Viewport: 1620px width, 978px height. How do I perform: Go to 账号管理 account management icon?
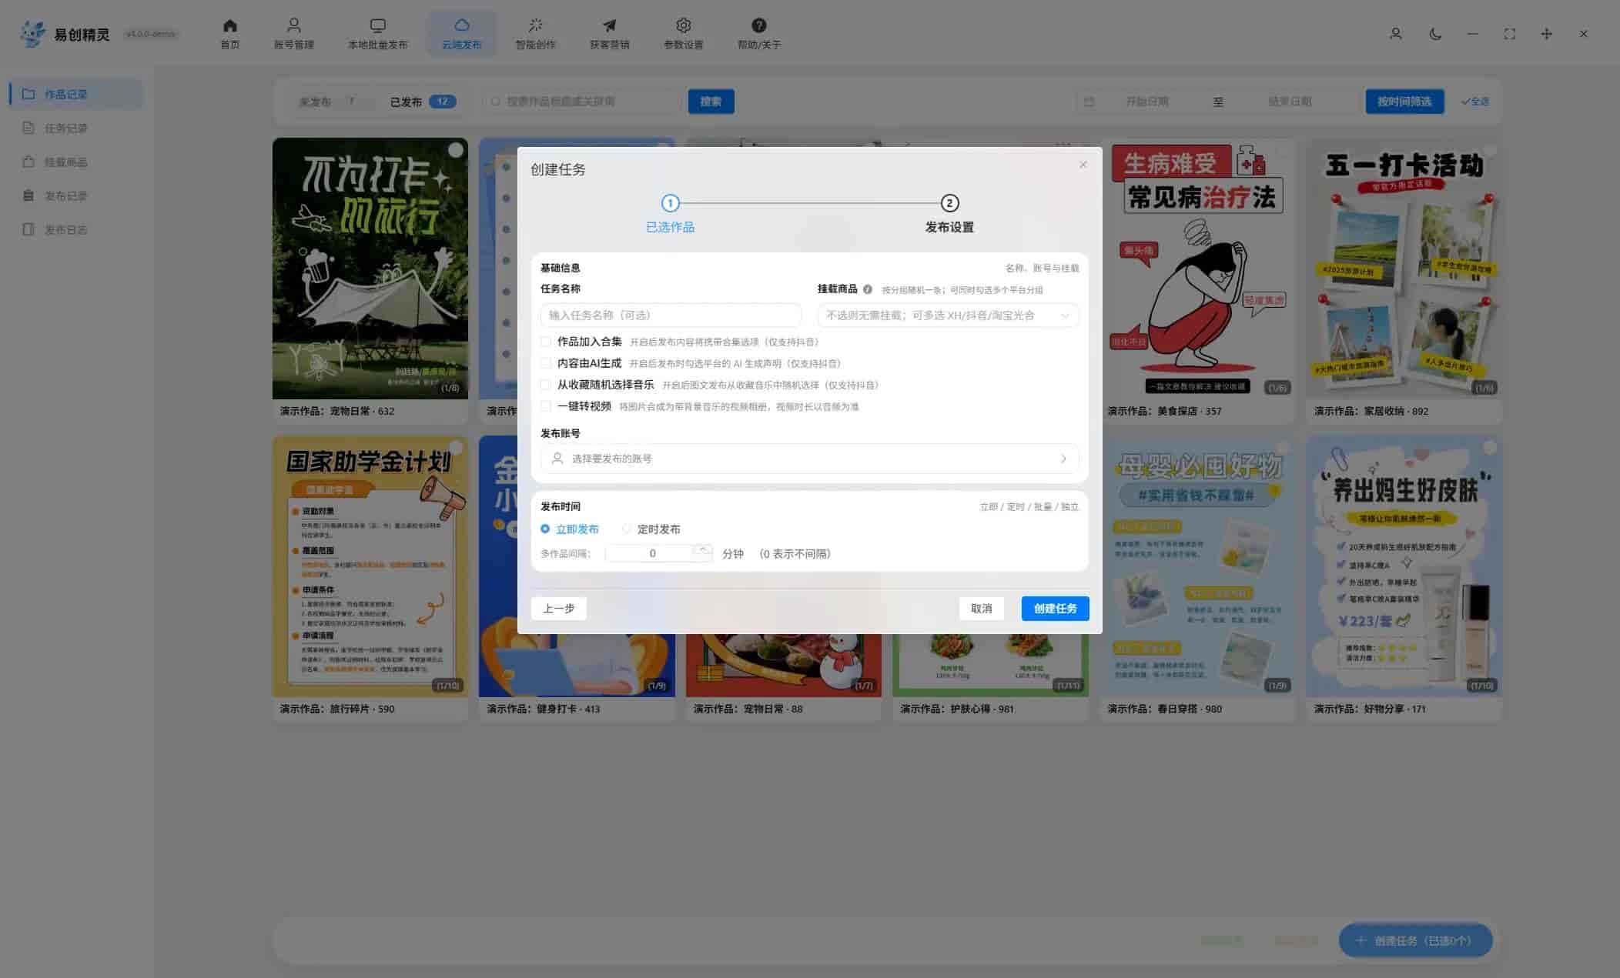(x=293, y=25)
